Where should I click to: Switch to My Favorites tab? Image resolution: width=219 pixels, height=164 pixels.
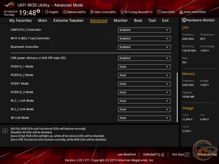(x=21, y=20)
